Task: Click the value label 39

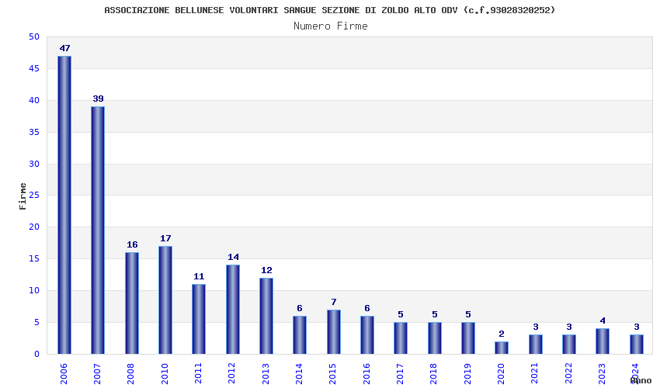Action: 98,99
